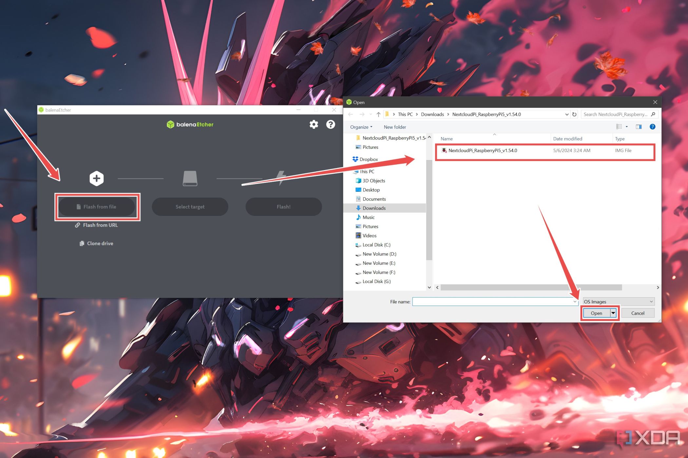Click Flash from file button
Screen dimensions: 688x458
97,207
